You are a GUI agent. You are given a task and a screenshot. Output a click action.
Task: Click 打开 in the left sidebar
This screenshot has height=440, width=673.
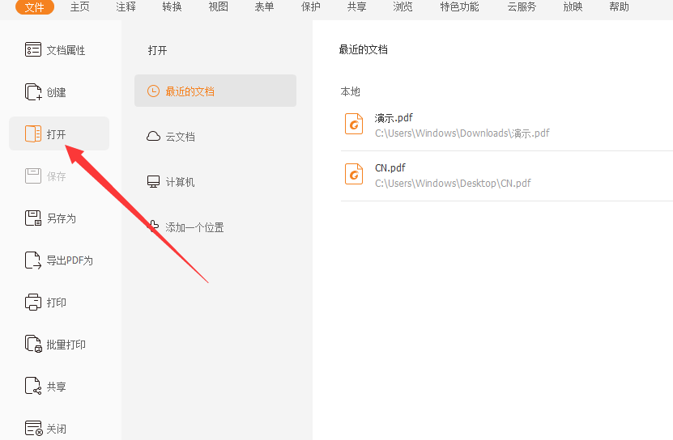click(x=58, y=134)
